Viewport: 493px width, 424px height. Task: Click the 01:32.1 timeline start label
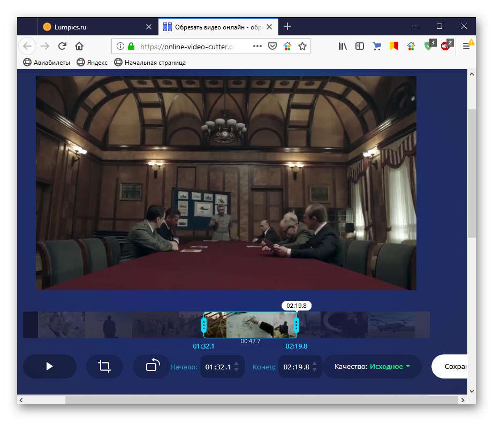click(x=203, y=346)
